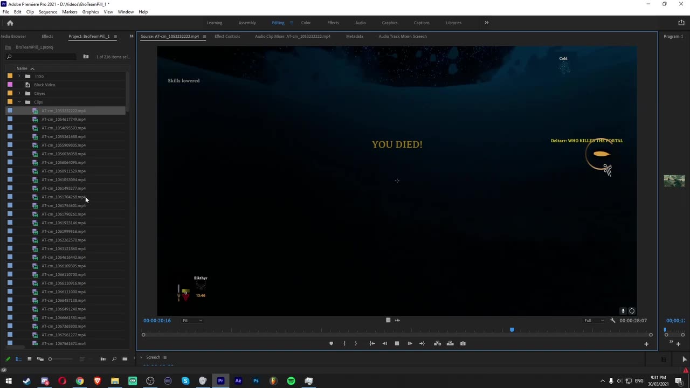Viewport: 690px width, 388px height.
Task: Click the Insert edit button
Action: coord(437,343)
